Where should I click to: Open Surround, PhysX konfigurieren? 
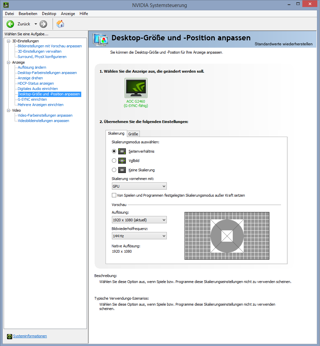pos(42,57)
